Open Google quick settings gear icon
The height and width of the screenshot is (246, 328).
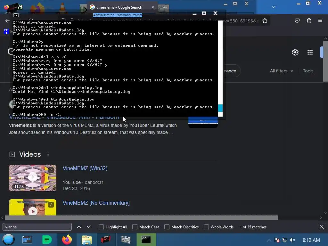(x=295, y=52)
